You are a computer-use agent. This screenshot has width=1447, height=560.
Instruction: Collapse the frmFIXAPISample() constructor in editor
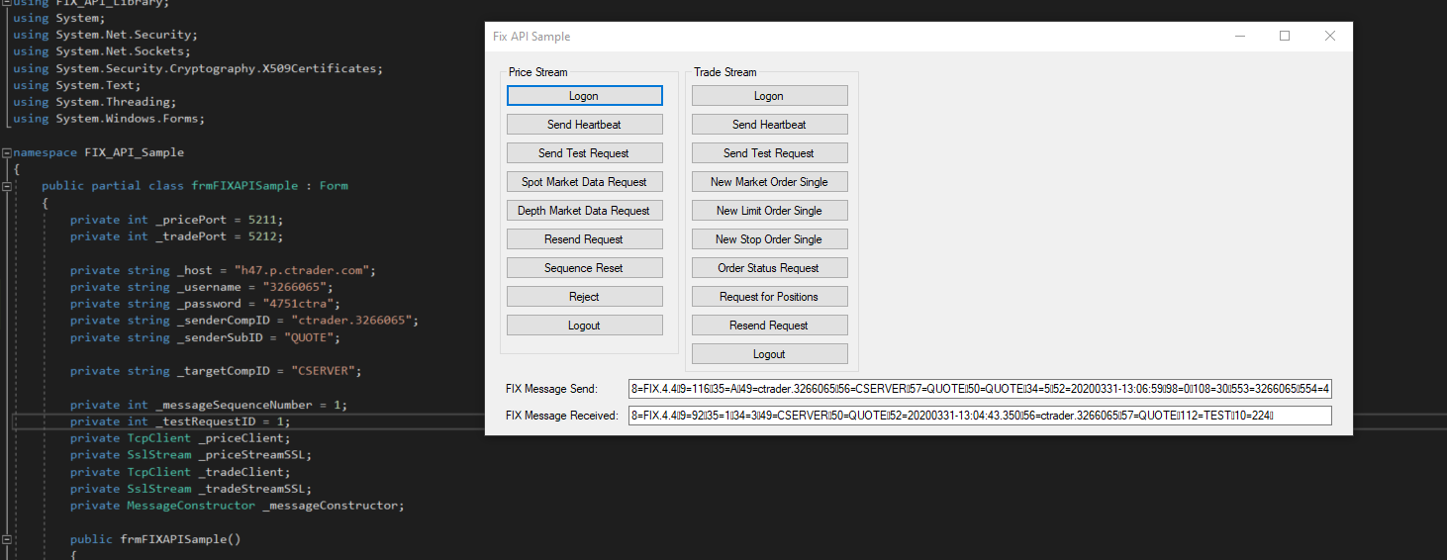click(x=6, y=539)
